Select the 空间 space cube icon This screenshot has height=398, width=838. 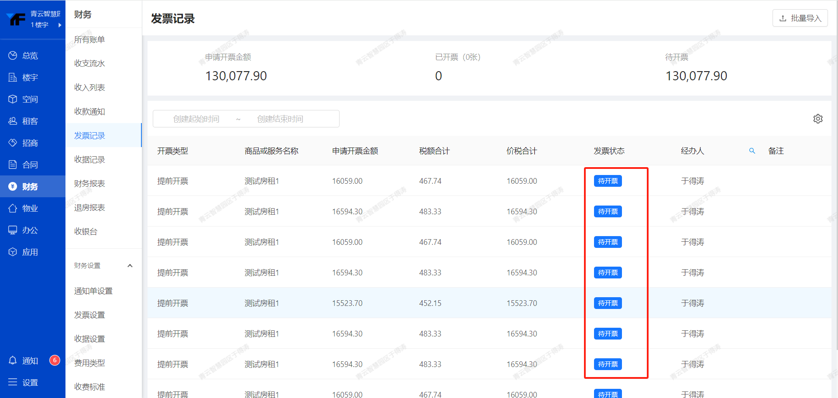point(13,99)
